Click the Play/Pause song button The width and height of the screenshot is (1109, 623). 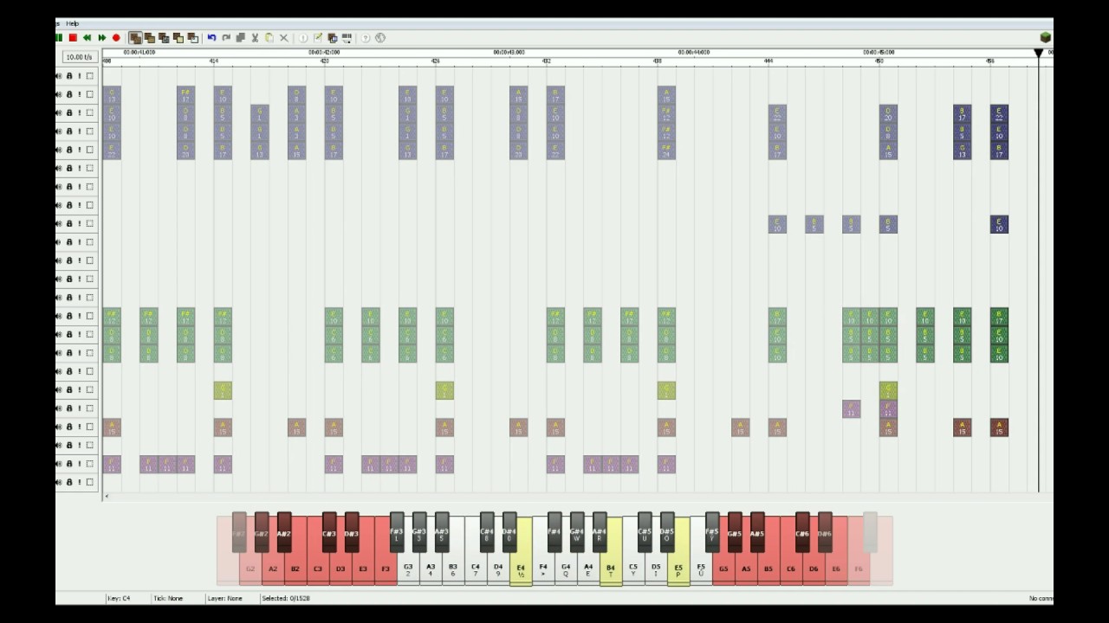pos(59,38)
